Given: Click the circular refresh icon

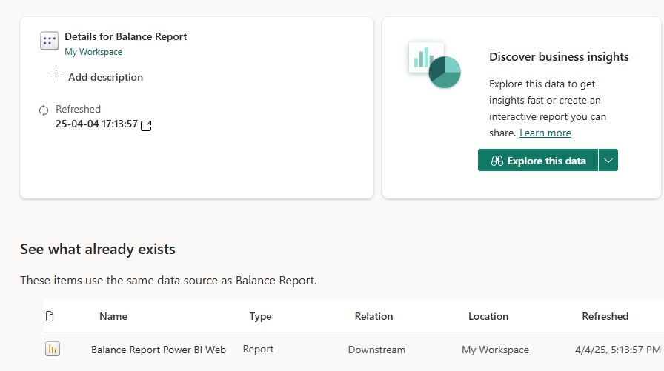Looking at the screenshot, I should click(x=44, y=110).
